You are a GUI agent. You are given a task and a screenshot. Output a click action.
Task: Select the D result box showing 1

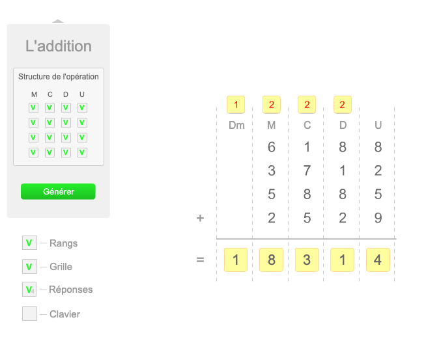[342, 260]
